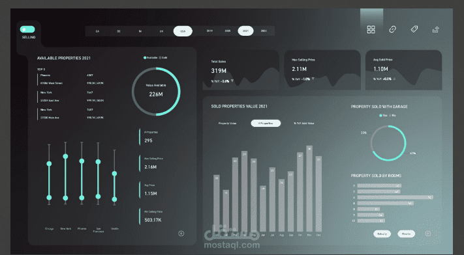Image resolution: width=464 pixels, height=255 pixels.
Task: Click the Avg Sold Price 1.10M card
Action: [x=403, y=70]
